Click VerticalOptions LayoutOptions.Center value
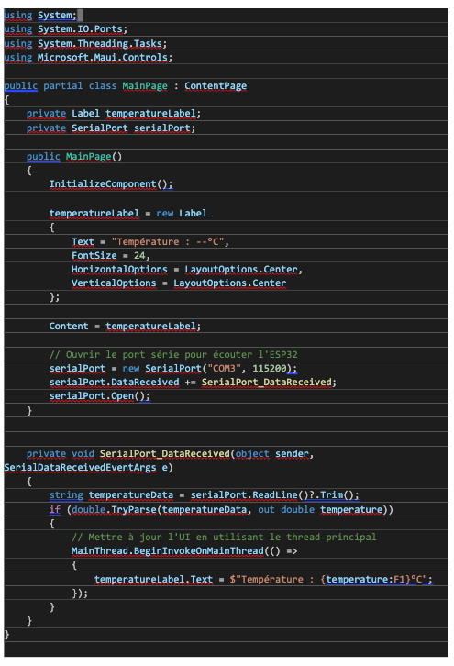 pyautogui.click(x=230, y=283)
